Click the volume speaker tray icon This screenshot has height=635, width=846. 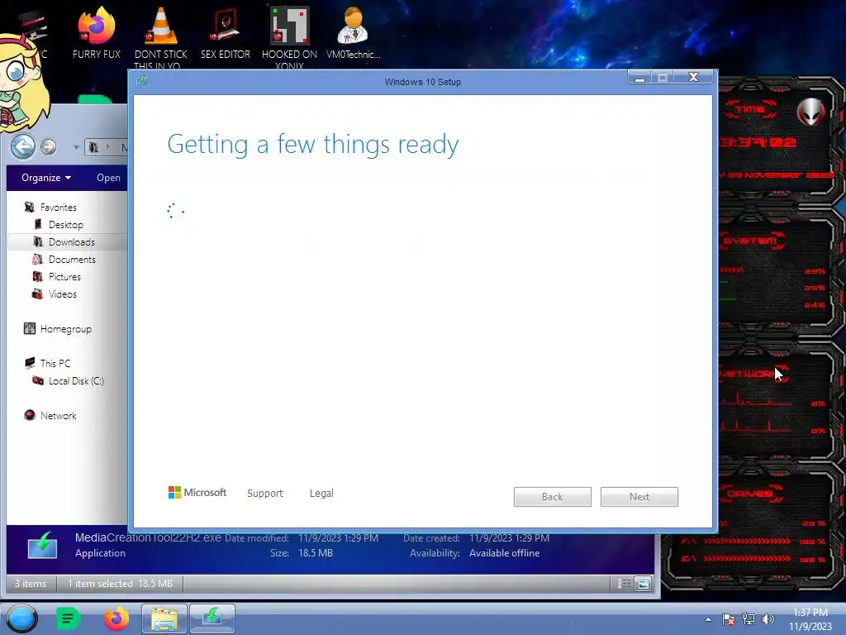click(x=768, y=619)
